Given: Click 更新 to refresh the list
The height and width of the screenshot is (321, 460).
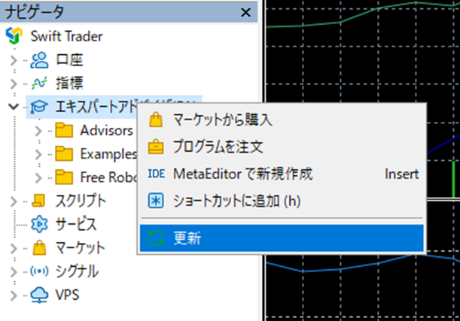Looking at the screenshot, I should click(184, 238).
